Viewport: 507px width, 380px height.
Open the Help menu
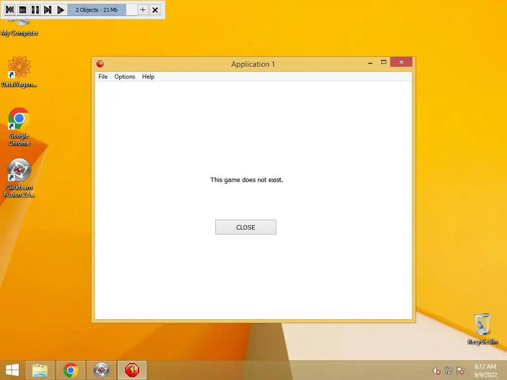click(x=148, y=77)
